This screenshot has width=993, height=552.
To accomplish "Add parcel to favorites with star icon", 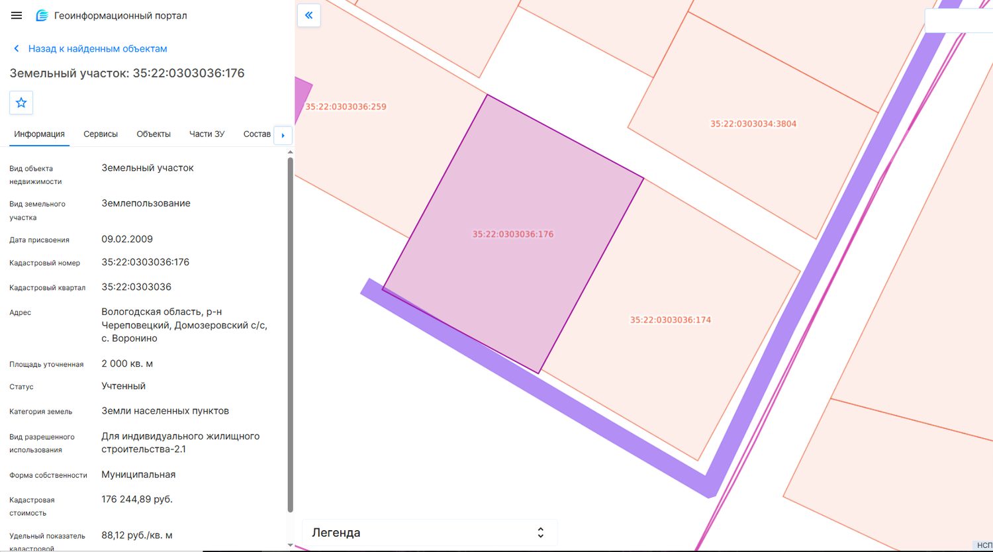I will pyautogui.click(x=21, y=103).
